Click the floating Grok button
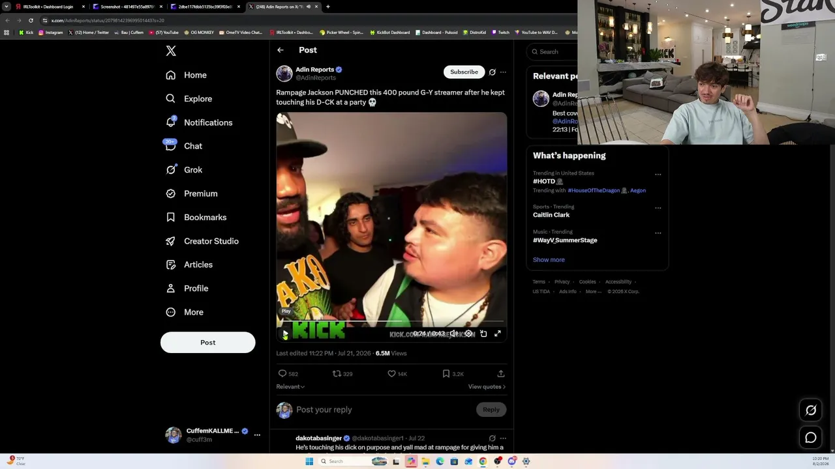The image size is (835, 469). 811,410
